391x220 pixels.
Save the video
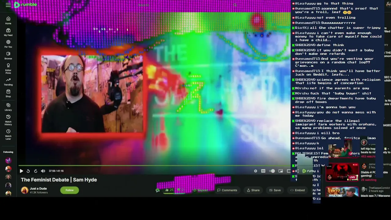coord(275,190)
